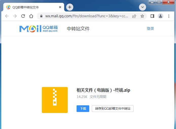Click the file name 相关文件（电脑版）-终端.zip
The height and width of the screenshot is (129, 176).
click(103, 90)
